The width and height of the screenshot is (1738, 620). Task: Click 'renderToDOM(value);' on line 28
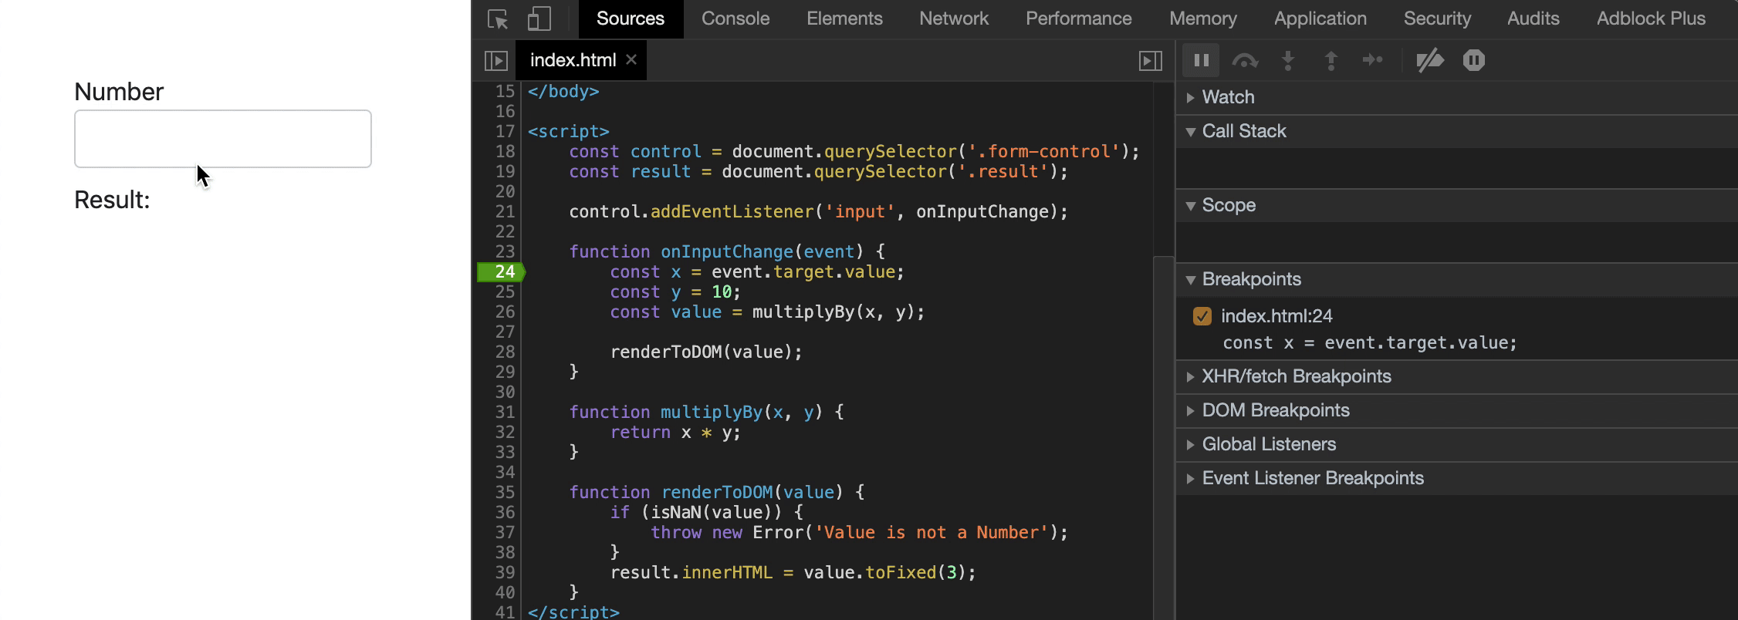tap(706, 352)
